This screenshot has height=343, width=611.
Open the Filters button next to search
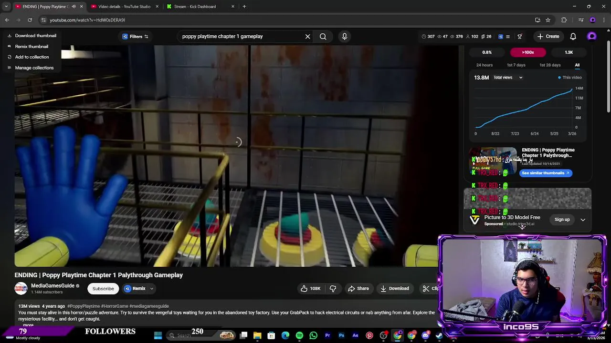[x=136, y=36]
